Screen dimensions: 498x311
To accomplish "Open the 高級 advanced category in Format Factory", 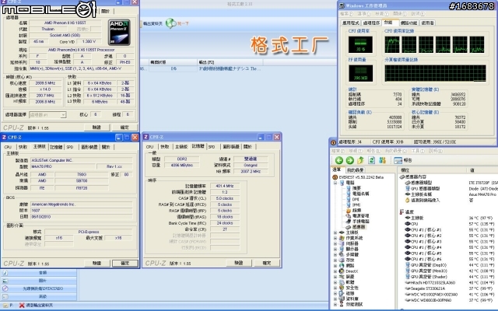I will coord(39,296).
